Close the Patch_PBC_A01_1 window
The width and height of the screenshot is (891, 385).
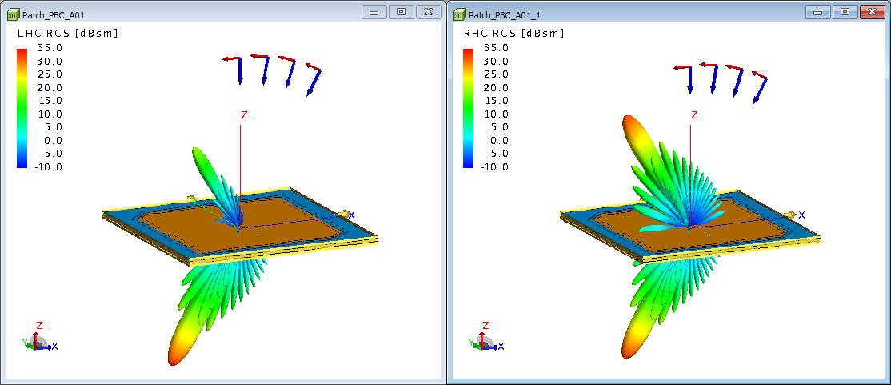pos(869,12)
